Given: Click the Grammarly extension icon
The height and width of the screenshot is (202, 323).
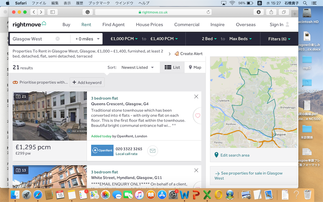Looking at the screenshot, I should (x=88, y=12).
